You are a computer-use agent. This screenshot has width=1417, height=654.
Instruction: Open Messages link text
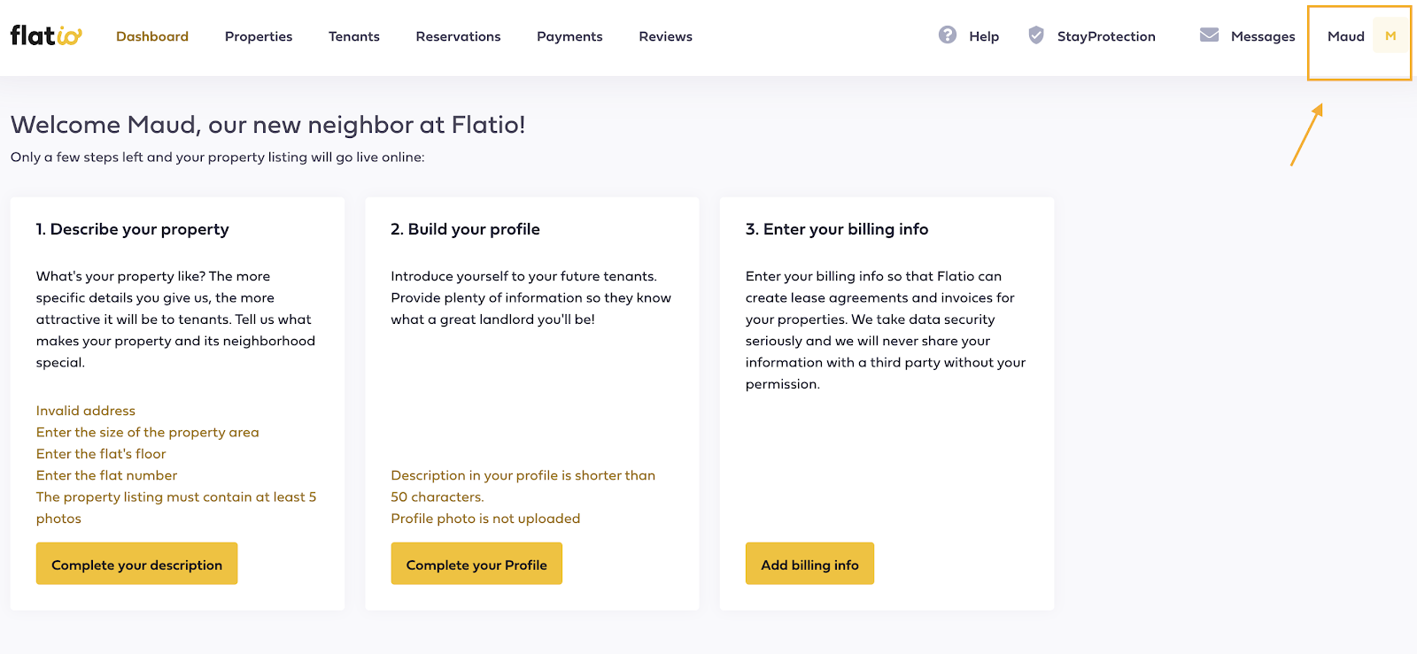pos(1263,36)
